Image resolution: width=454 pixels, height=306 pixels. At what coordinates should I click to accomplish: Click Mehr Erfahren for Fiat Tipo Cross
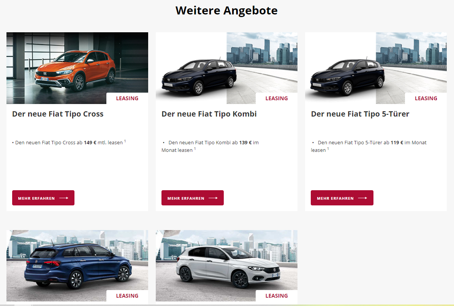point(43,198)
